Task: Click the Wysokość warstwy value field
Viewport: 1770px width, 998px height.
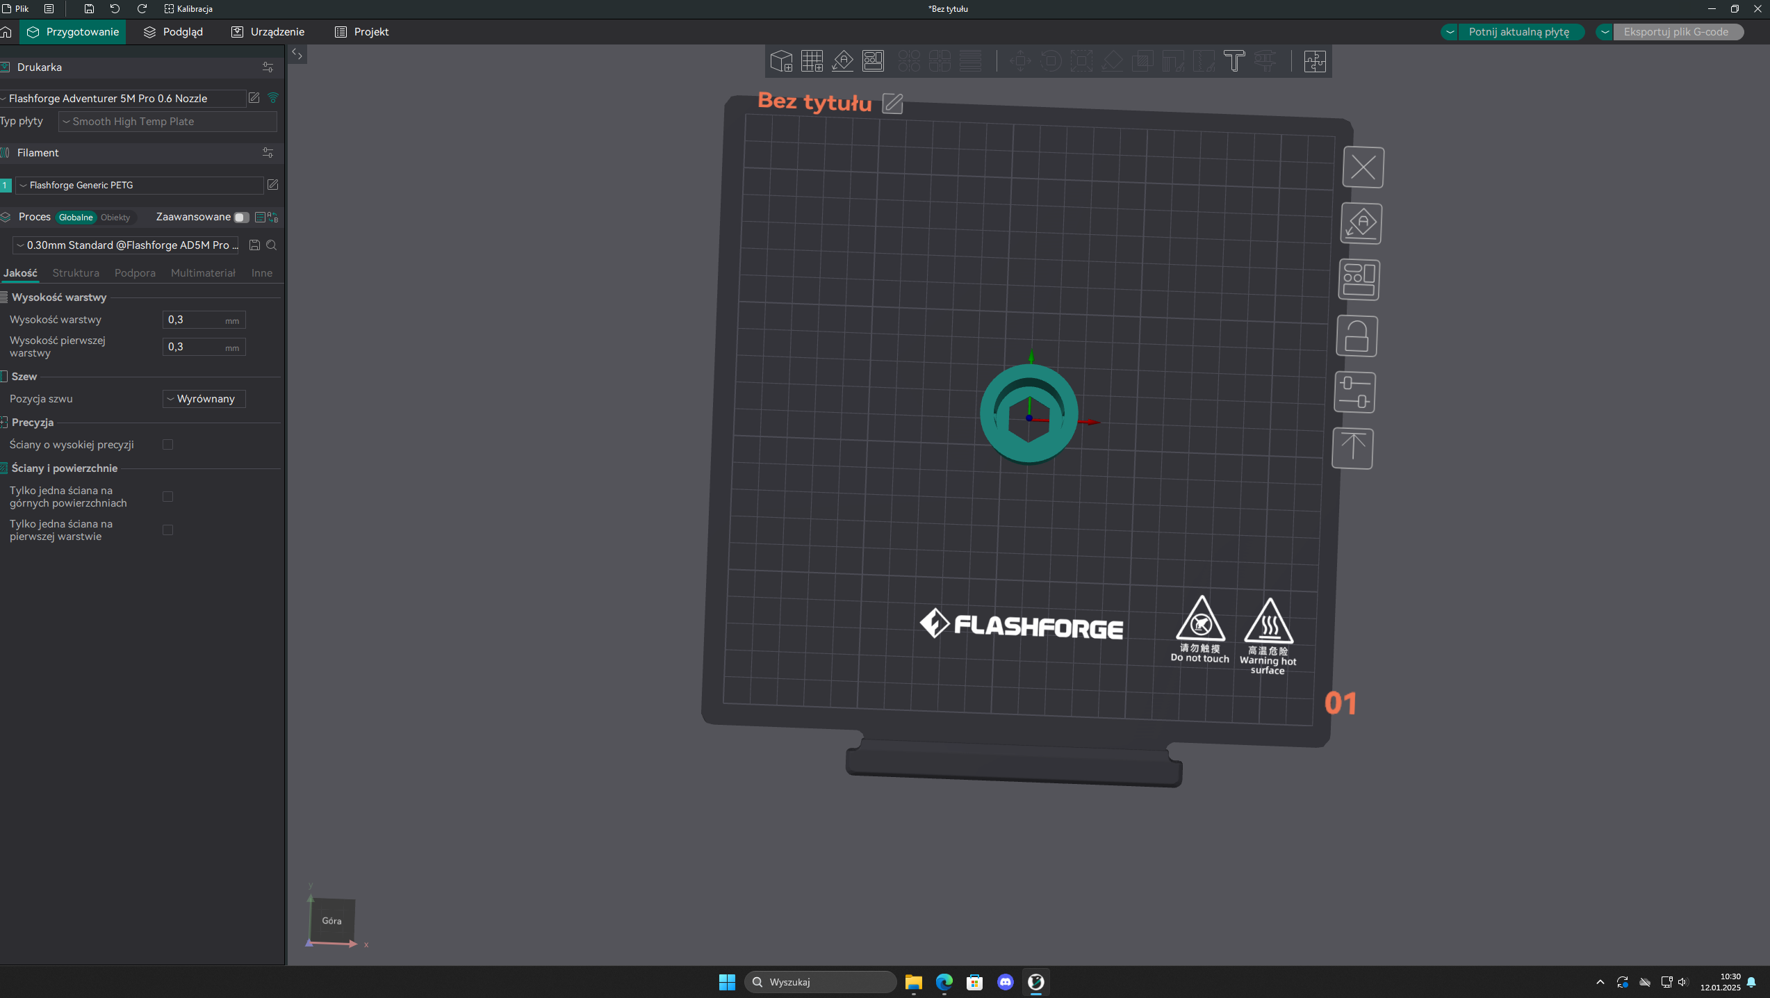Action: tap(204, 320)
